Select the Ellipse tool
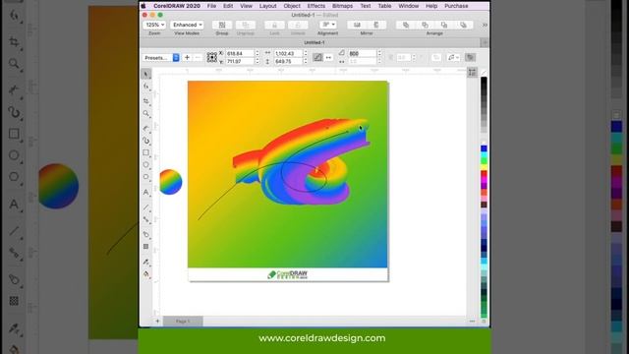The image size is (629, 354). click(x=146, y=165)
